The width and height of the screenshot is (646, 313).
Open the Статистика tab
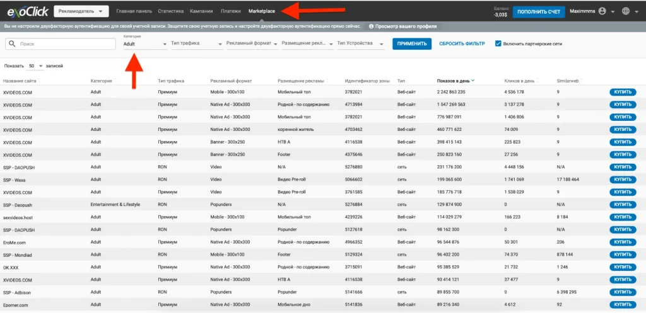170,11
